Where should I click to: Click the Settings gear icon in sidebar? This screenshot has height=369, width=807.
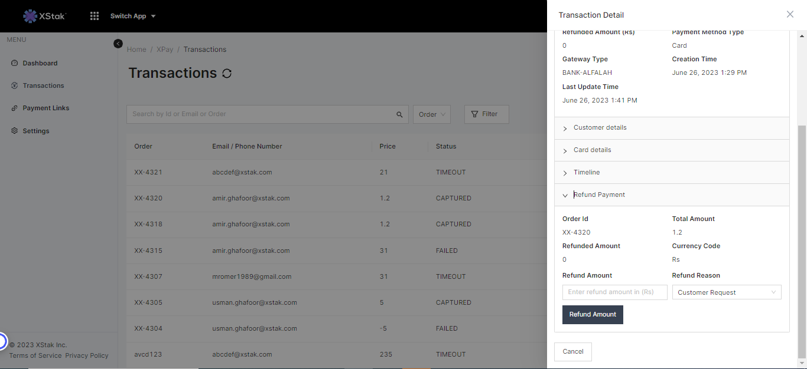tap(15, 131)
